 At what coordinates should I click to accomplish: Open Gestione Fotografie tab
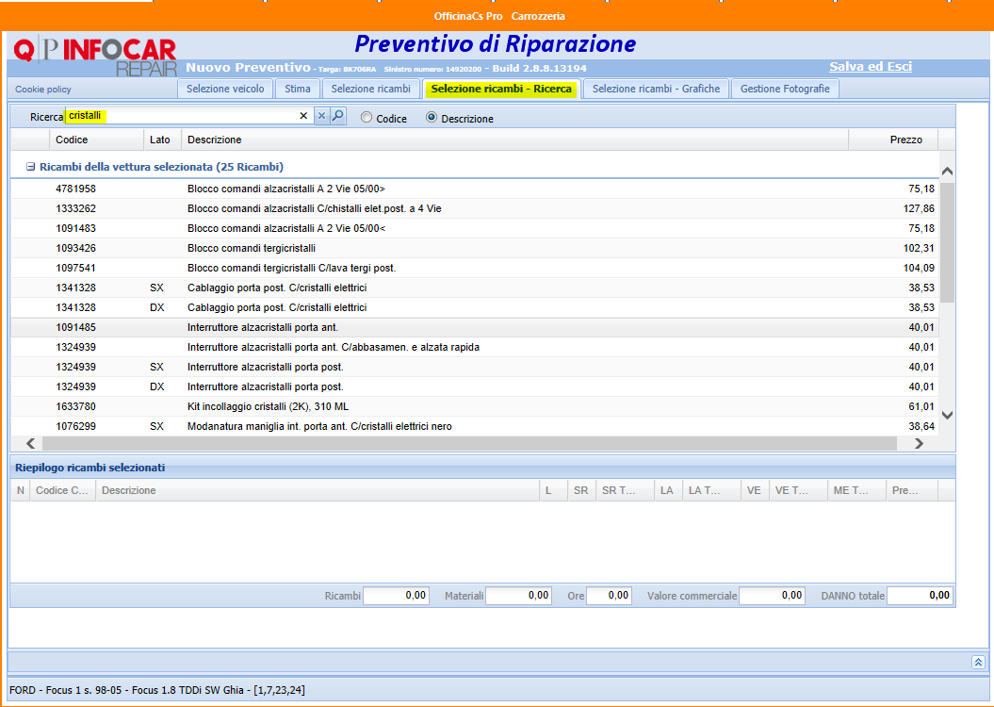click(x=785, y=89)
